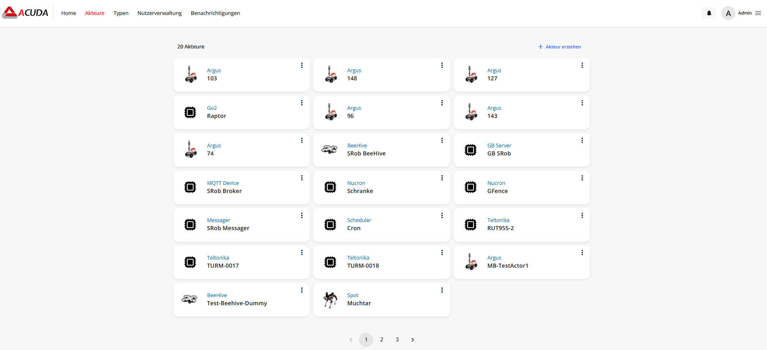Open the GFence actor name

coord(497,191)
